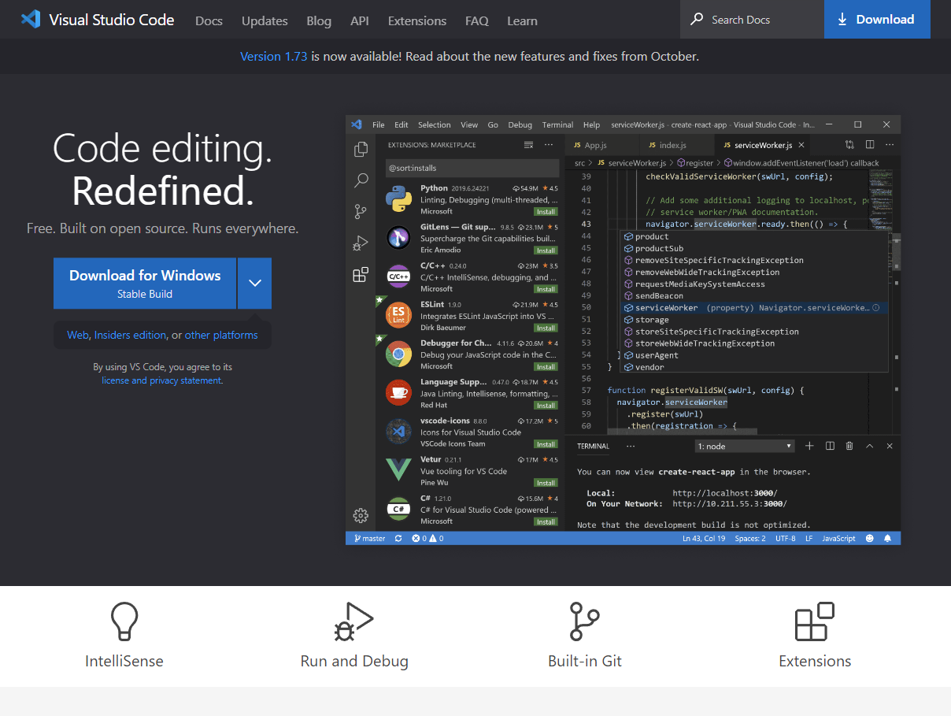The height and width of the screenshot is (716, 951).
Task: Click the magnifier icon in Search Docs
Action: pyautogui.click(x=697, y=20)
